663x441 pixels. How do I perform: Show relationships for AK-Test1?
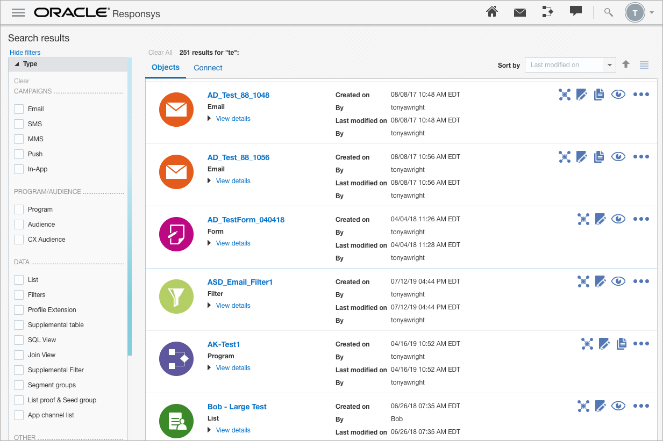pyautogui.click(x=587, y=344)
